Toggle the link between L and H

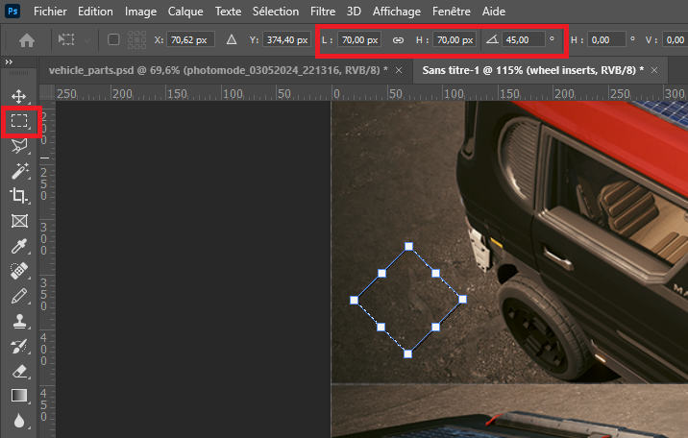pyautogui.click(x=398, y=40)
